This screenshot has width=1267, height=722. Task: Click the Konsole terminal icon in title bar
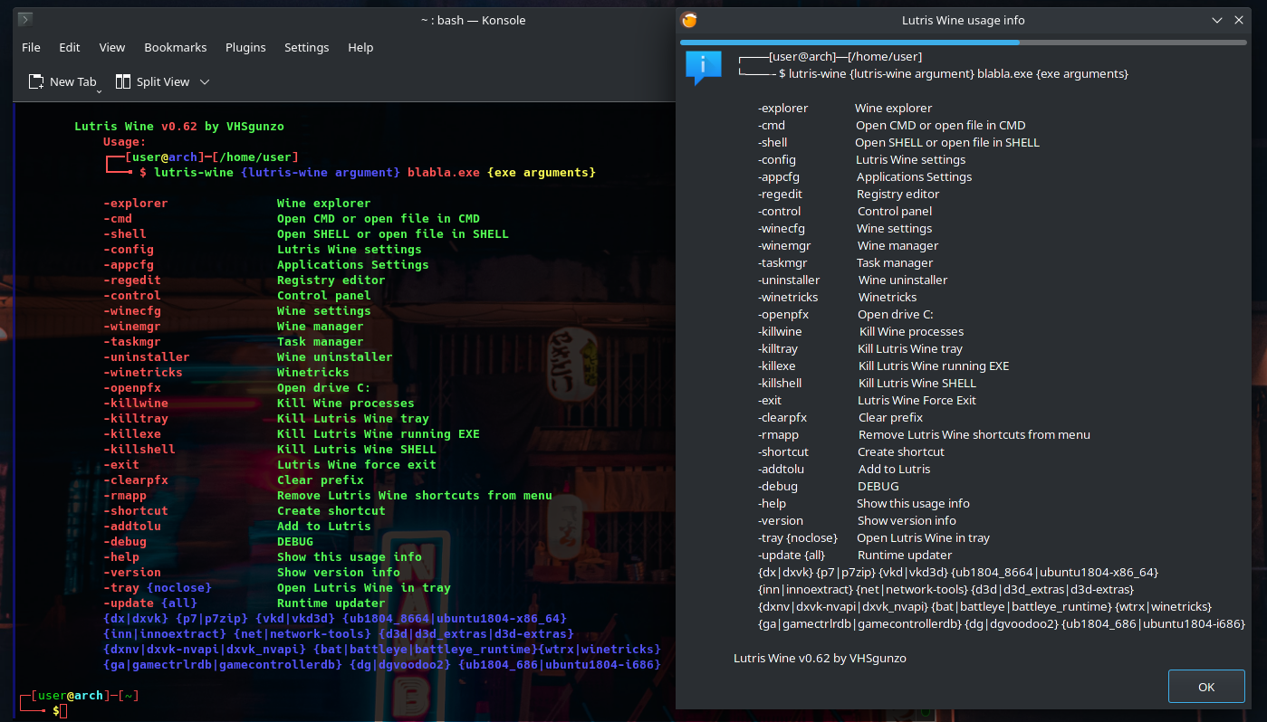click(26, 19)
